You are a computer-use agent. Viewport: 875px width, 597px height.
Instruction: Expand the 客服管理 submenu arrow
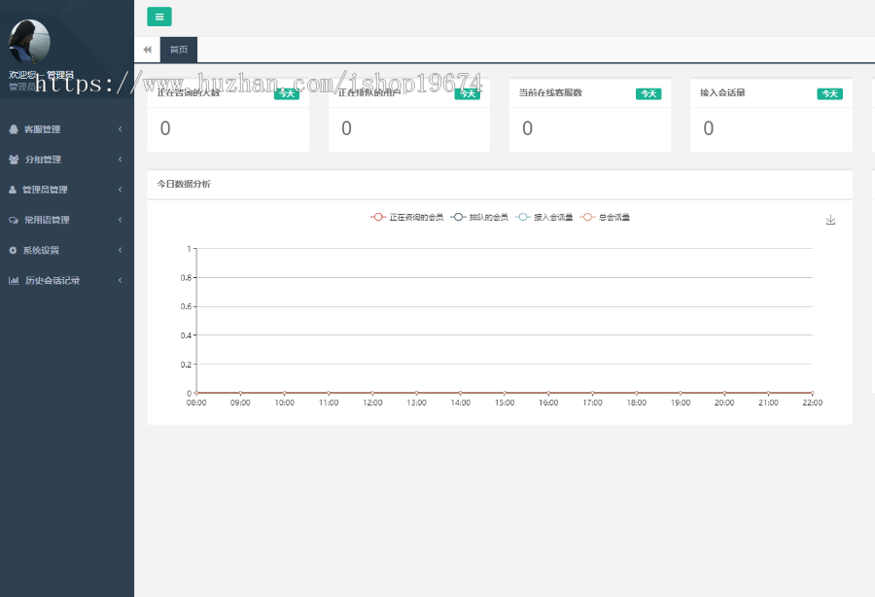click(x=120, y=129)
